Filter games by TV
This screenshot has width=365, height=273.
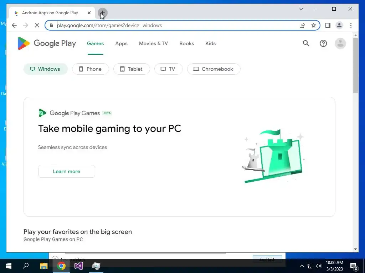168,69
